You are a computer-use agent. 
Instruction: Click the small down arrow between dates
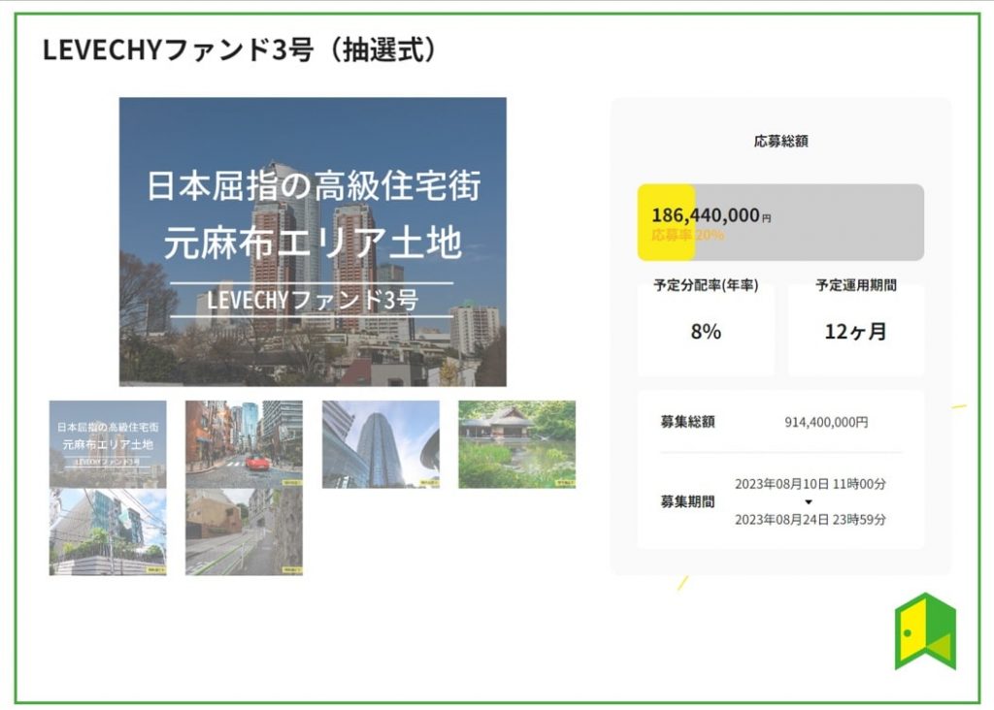click(x=809, y=502)
